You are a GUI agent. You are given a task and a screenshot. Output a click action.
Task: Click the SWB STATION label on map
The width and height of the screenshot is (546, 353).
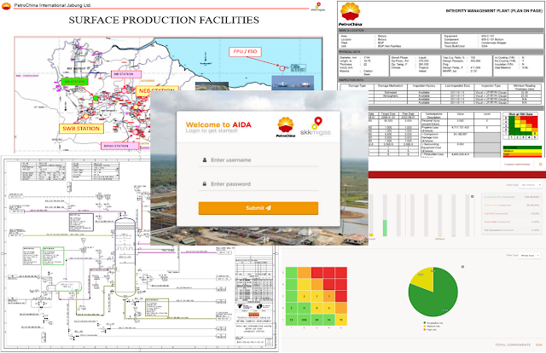click(x=81, y=129)
